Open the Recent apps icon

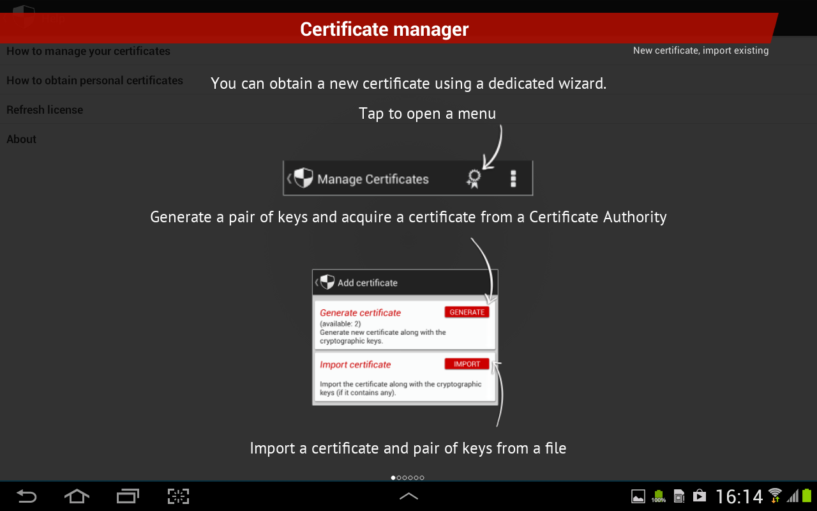[x=128, y=496]
